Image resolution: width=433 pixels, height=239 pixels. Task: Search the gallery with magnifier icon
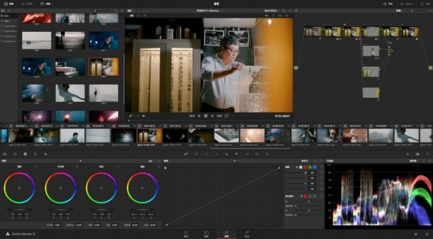coord(116,11)
